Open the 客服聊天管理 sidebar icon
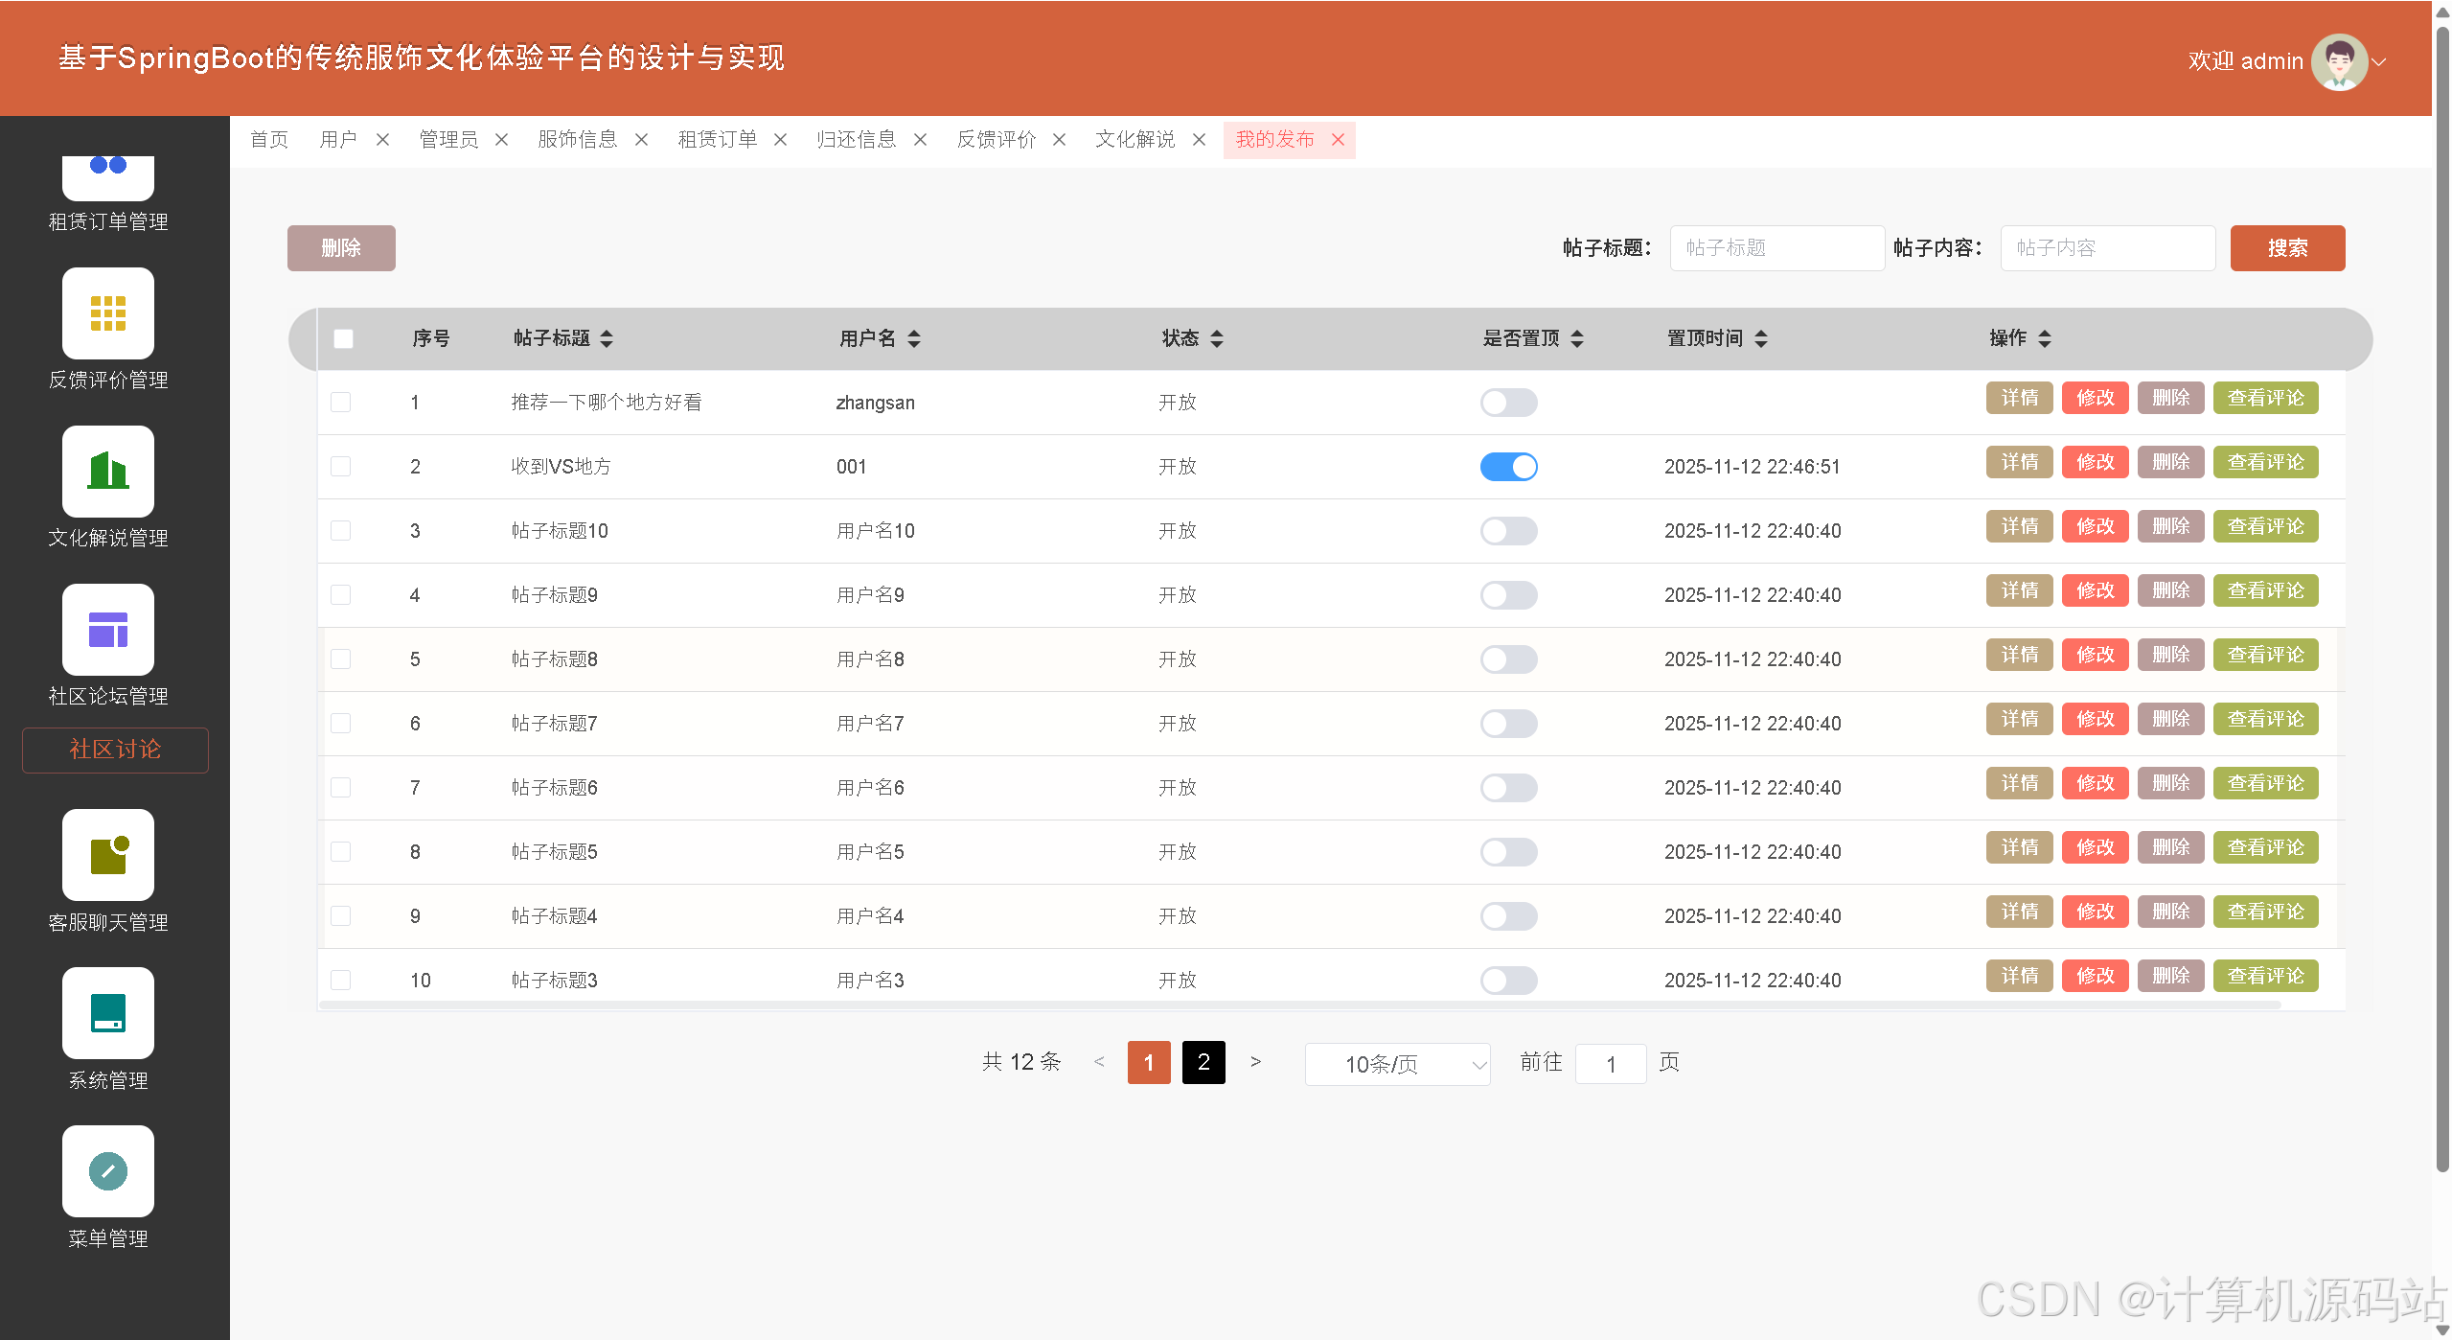 (107, 855)
